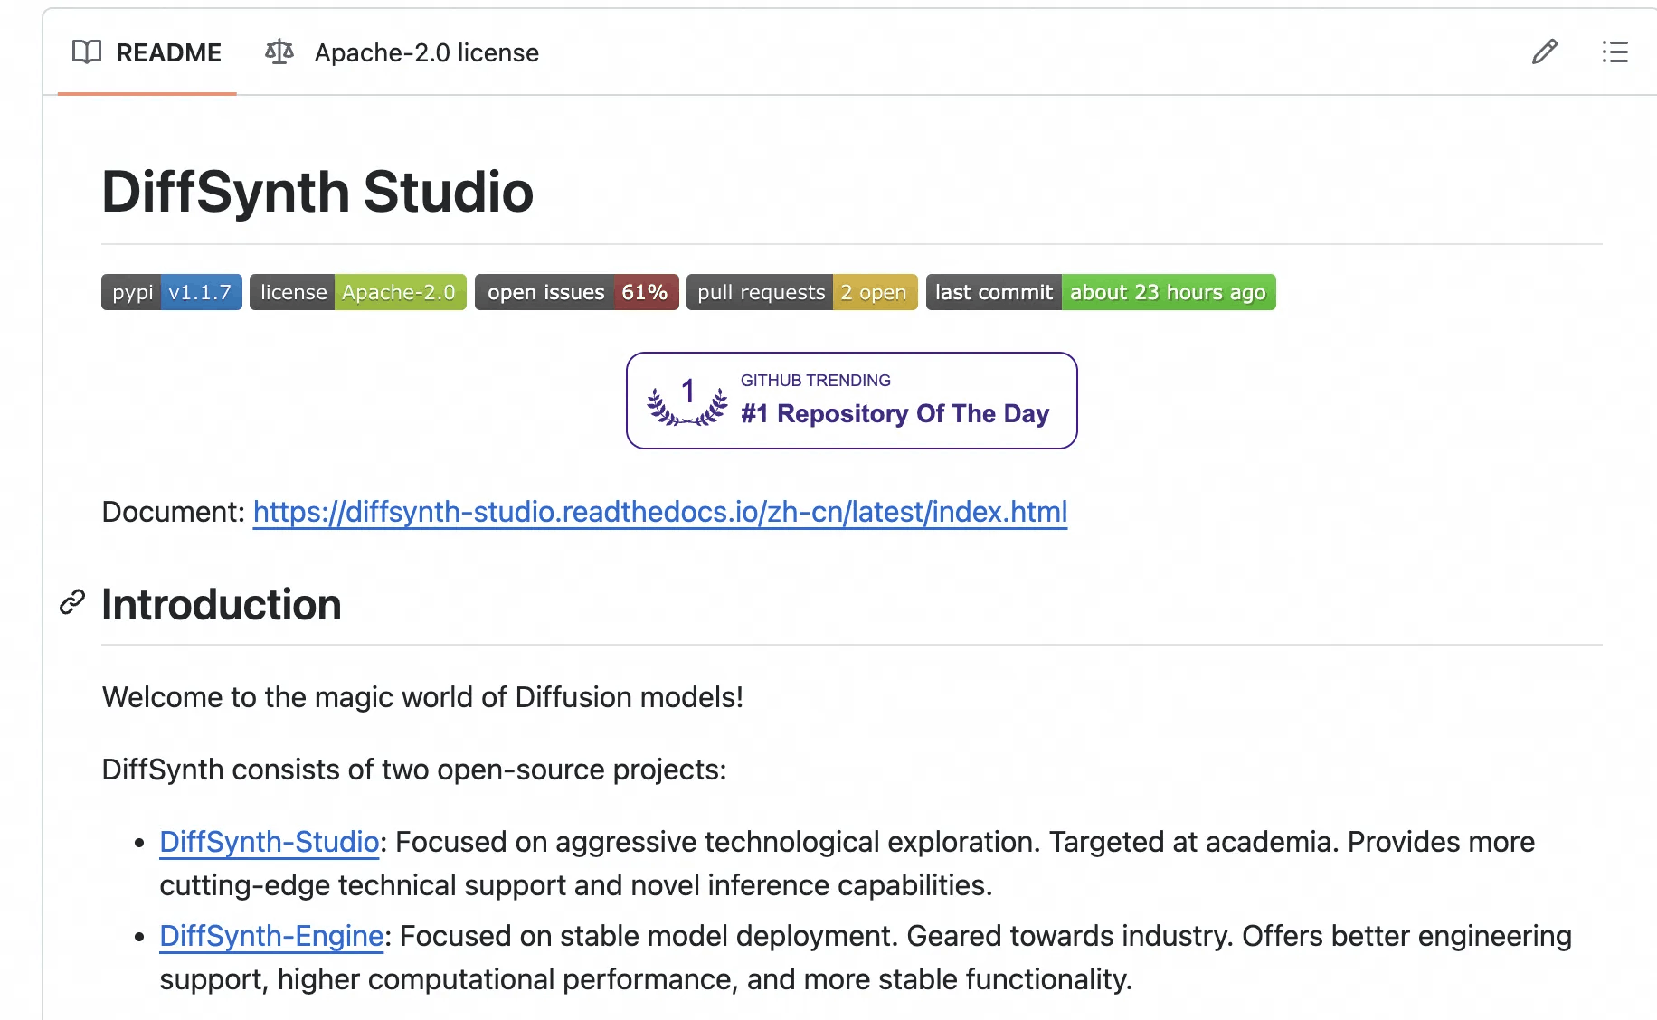
Task: Open the Apache-2.0 license tab
Action: pyautogui.click(x=426, y=52)
